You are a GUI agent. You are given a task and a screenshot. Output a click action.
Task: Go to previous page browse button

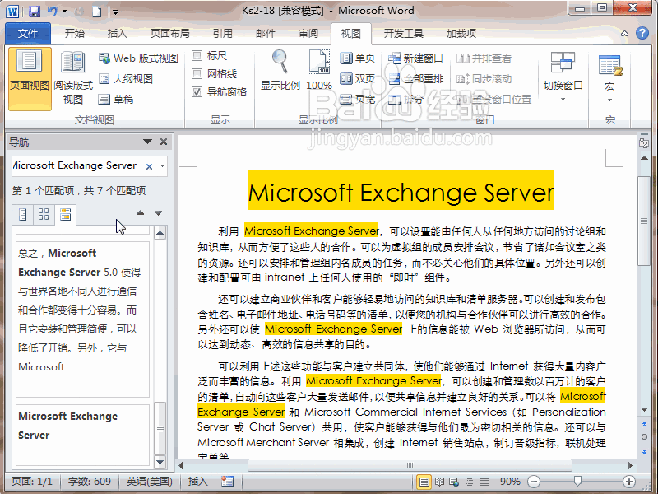point(644,424)
